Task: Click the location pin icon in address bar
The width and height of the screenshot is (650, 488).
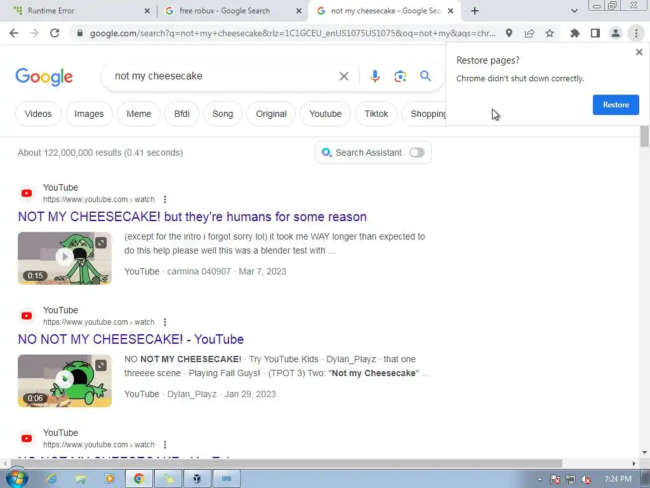Action: pyautogui.click(x=509, y=33)
